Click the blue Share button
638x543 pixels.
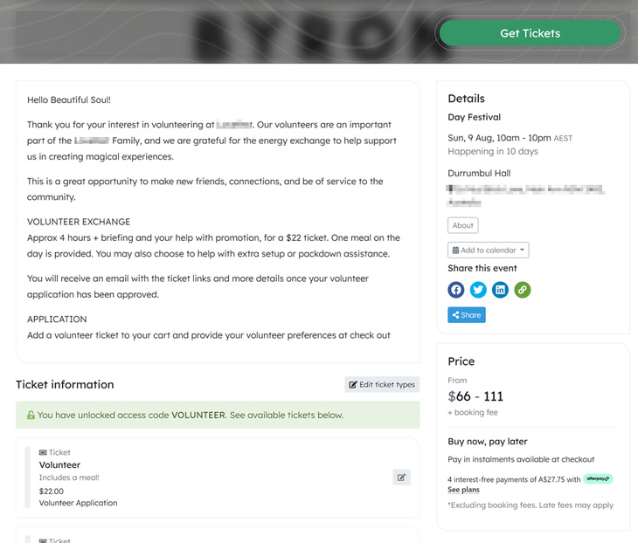467,315
